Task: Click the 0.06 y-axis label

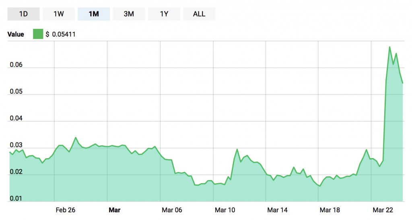Action: 16,65
